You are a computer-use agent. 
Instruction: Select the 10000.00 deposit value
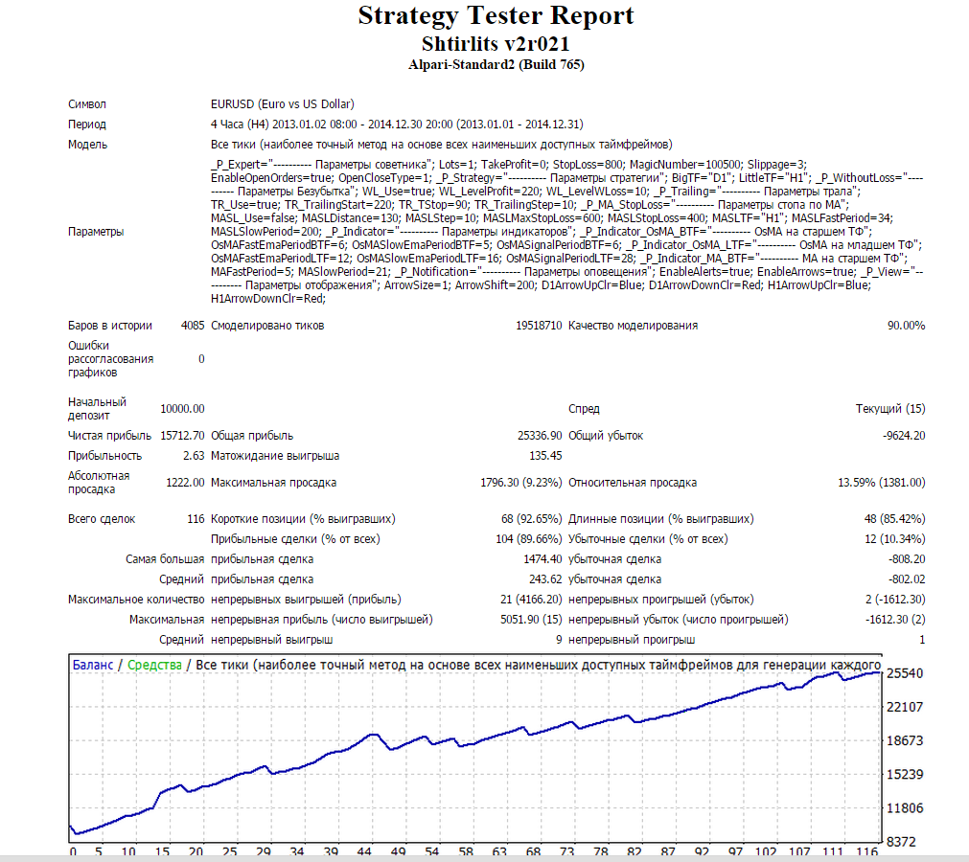click(182, 409)
